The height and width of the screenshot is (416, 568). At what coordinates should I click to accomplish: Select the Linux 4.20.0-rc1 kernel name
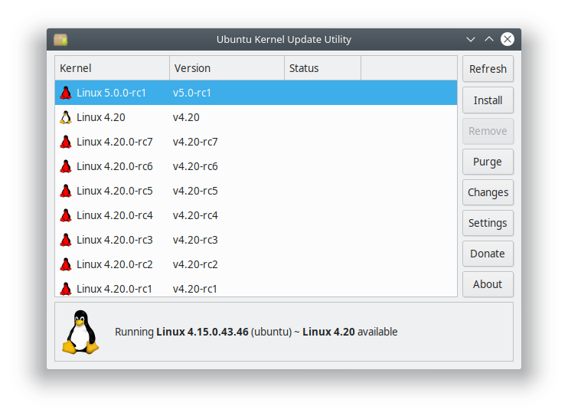point(114,289)
